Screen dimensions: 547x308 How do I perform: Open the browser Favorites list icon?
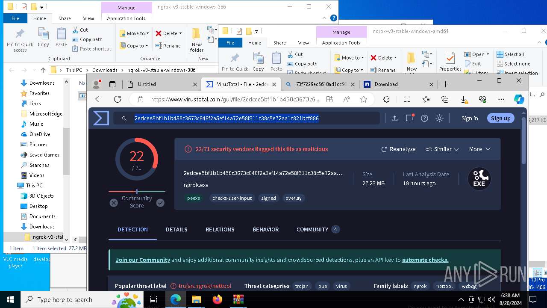point(426,99)
